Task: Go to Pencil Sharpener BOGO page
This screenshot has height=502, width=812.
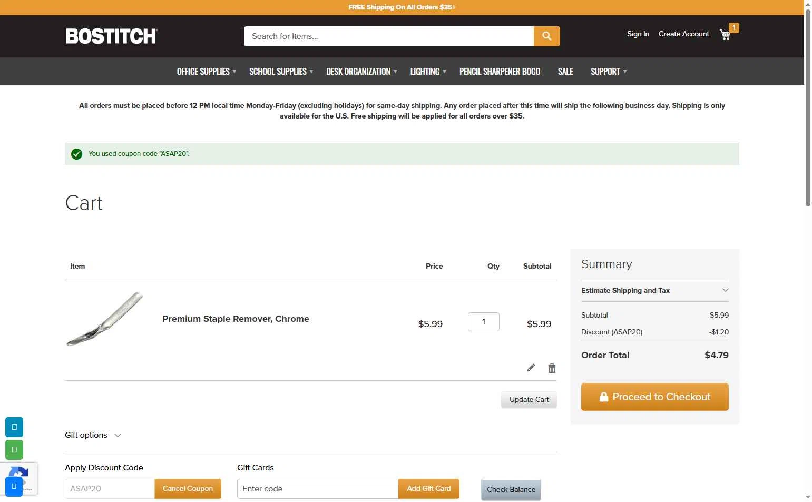Action: click(x=500, y=71)
